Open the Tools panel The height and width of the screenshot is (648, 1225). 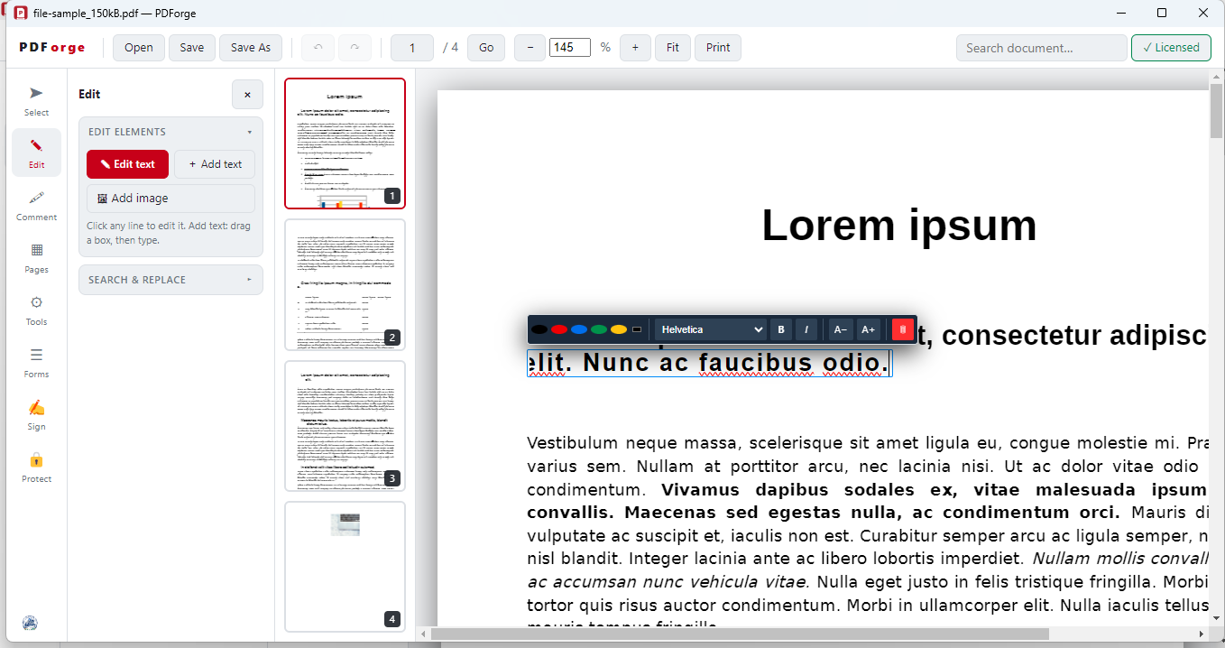36,310
